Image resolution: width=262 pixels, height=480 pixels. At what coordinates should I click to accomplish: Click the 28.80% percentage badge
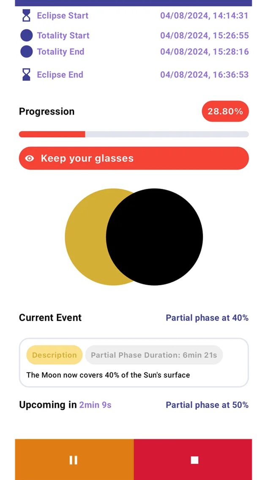click(x=225, y=111)
